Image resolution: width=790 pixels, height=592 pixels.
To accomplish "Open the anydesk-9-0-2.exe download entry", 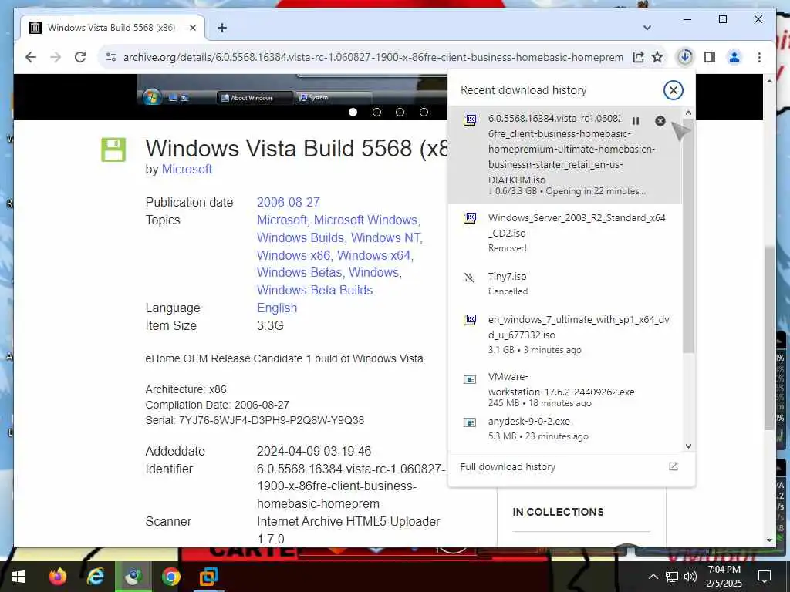I will click(565, 429).
